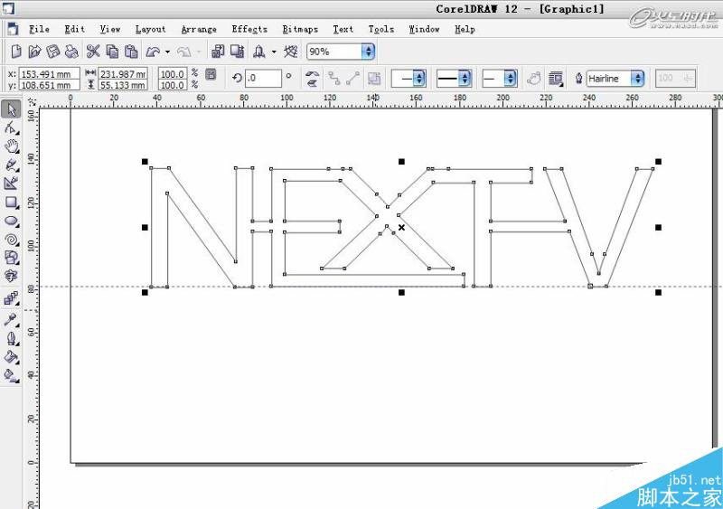Click the Wrap Paragraph Text icon
This screenshot has height=509, width=723.
click(x=556, y=79)
